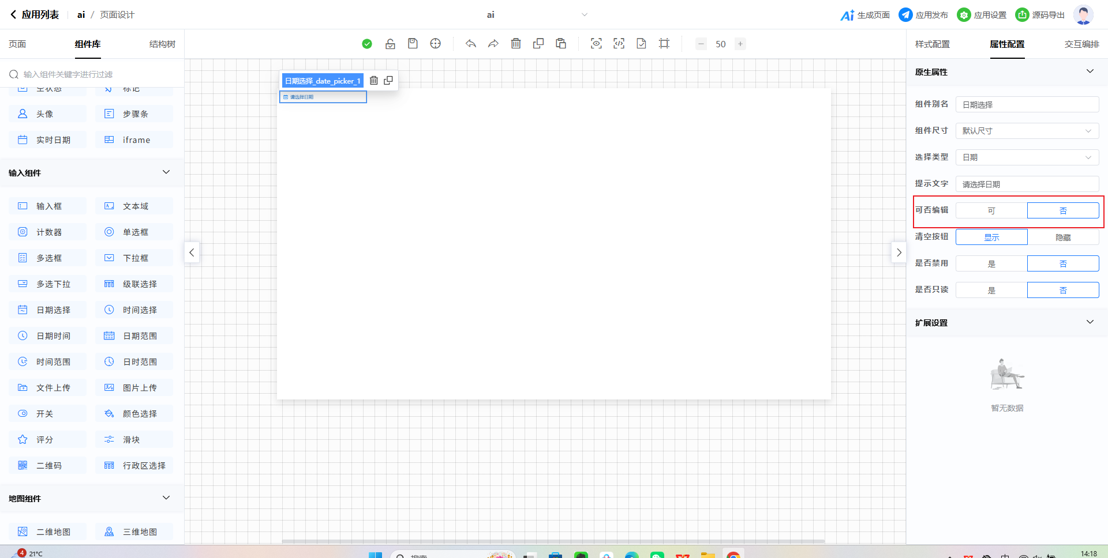Set 清空按钮 to 隐藏
Screen dimensions: 1108x558
point(1063,237)
